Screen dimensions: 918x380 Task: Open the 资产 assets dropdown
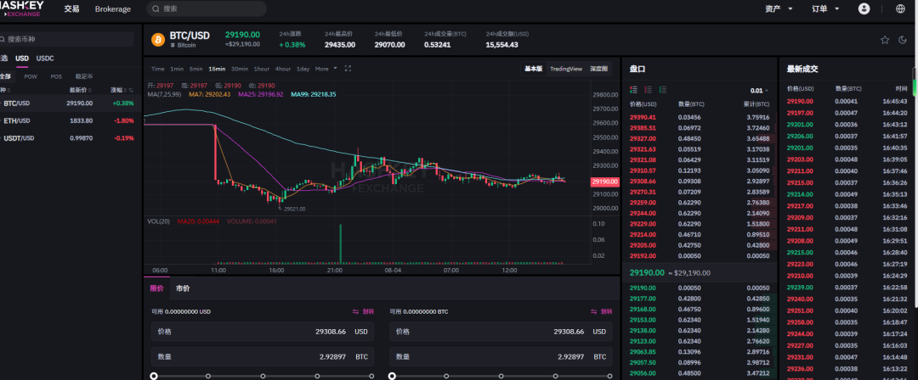pos(779,8)
